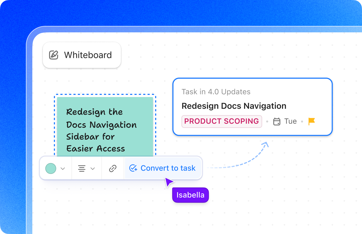
Task: Click the Tue due date text
Action: 290,121
